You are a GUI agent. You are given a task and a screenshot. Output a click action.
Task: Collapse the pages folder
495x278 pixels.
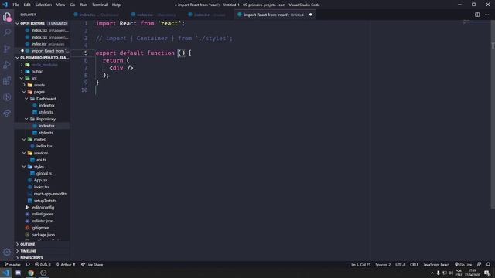coord(24,92)
